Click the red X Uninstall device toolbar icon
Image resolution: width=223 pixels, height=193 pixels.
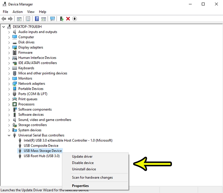68,19
